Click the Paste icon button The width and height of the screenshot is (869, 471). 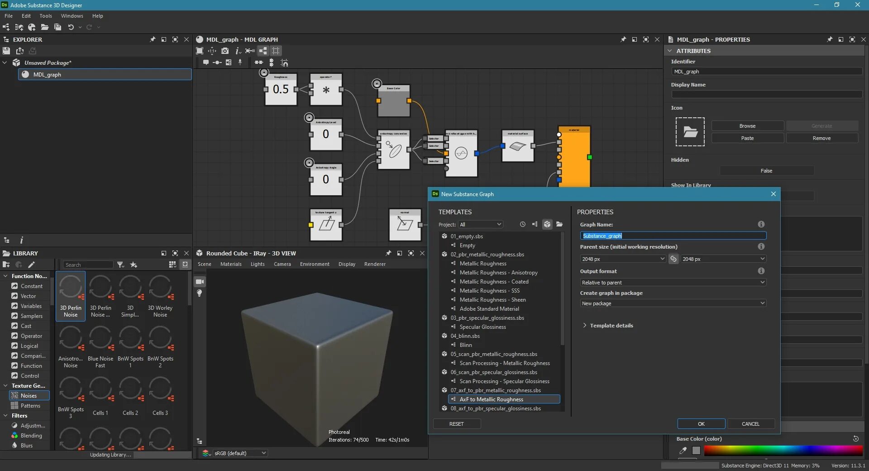(747, 138)
